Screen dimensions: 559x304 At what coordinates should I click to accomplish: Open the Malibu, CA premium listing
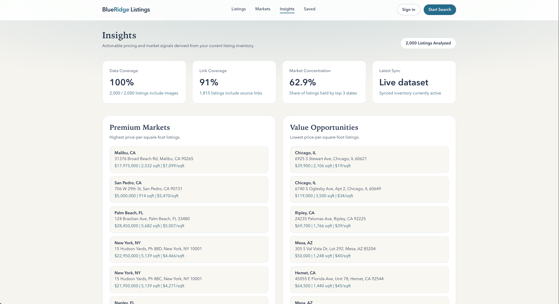189,159
